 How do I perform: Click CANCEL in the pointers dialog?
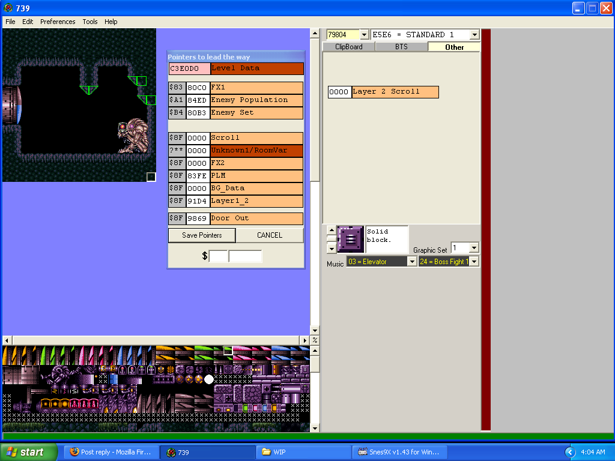[270, 235]
